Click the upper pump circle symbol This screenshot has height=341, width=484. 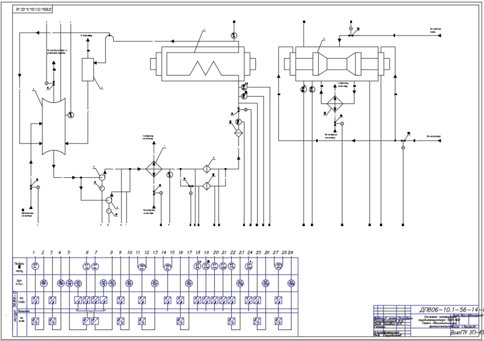point(102,177)
